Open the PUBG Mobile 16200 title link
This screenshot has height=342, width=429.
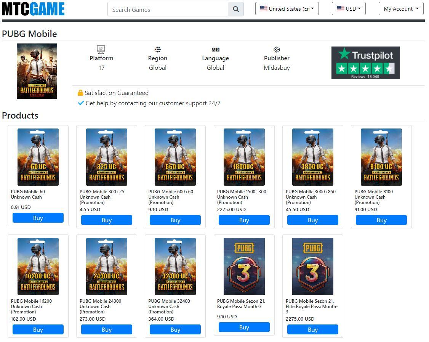tap(31, 307)
